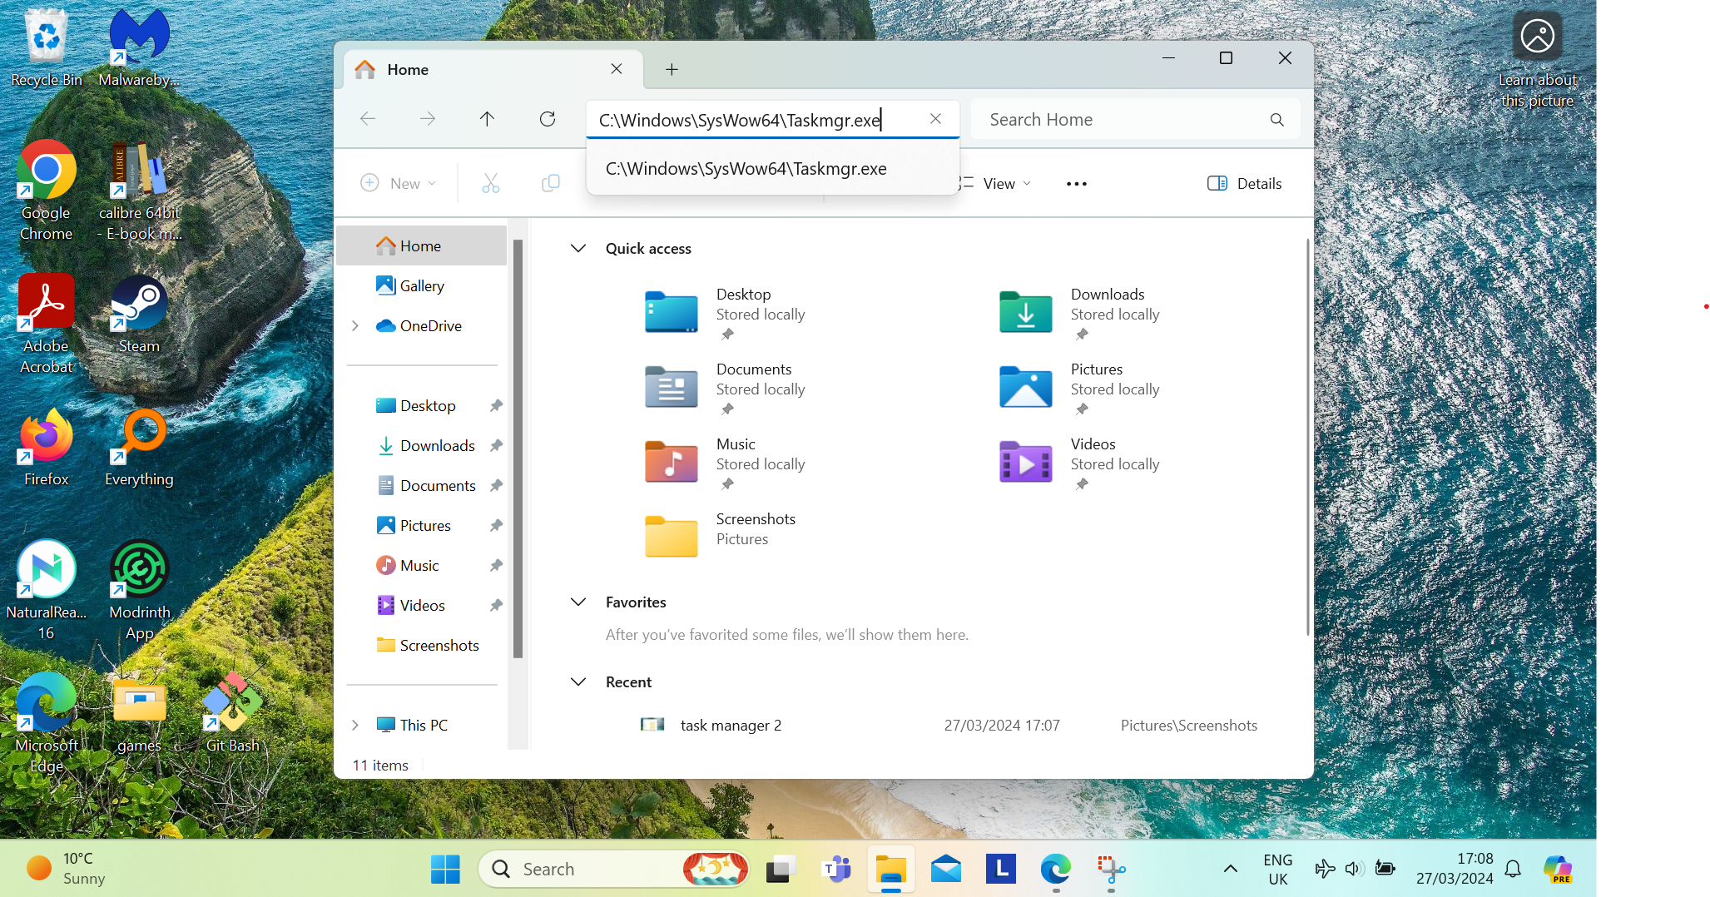1710x897 pixels.
Task: Select the Copy tool in the toolbar
Action: pos(550,182)
